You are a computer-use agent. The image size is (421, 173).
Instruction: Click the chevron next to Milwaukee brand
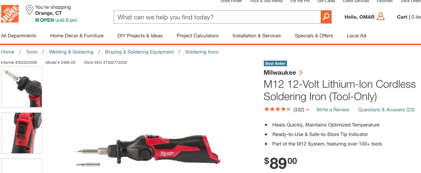[x=301, y=72]
